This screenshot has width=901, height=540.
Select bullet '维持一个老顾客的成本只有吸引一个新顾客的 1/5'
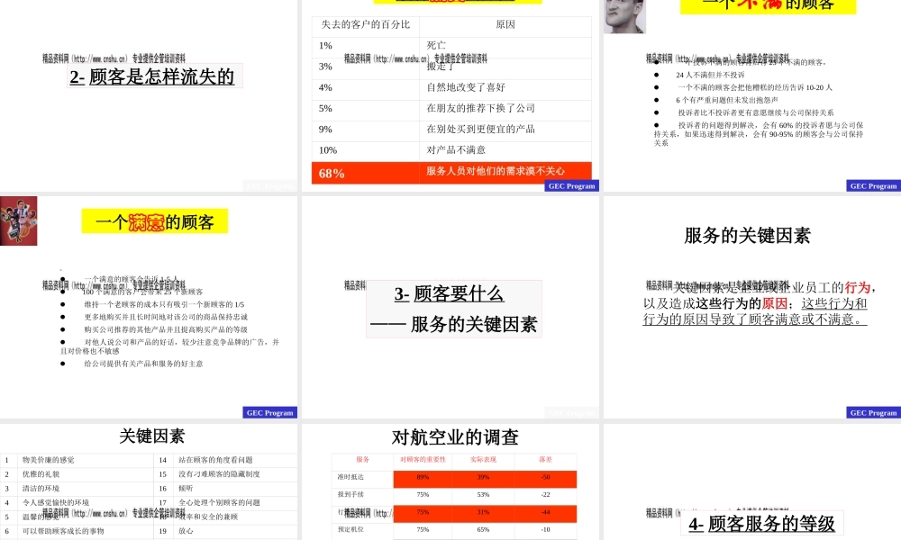[x=164, y=304]
